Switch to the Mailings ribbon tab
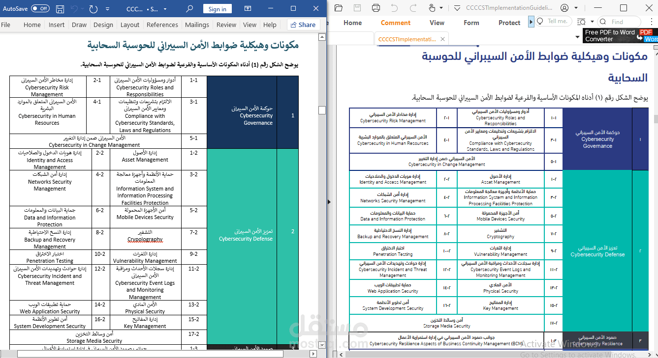 pos(197,25)
